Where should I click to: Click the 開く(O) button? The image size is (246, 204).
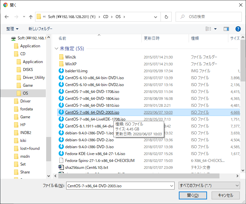193,195
